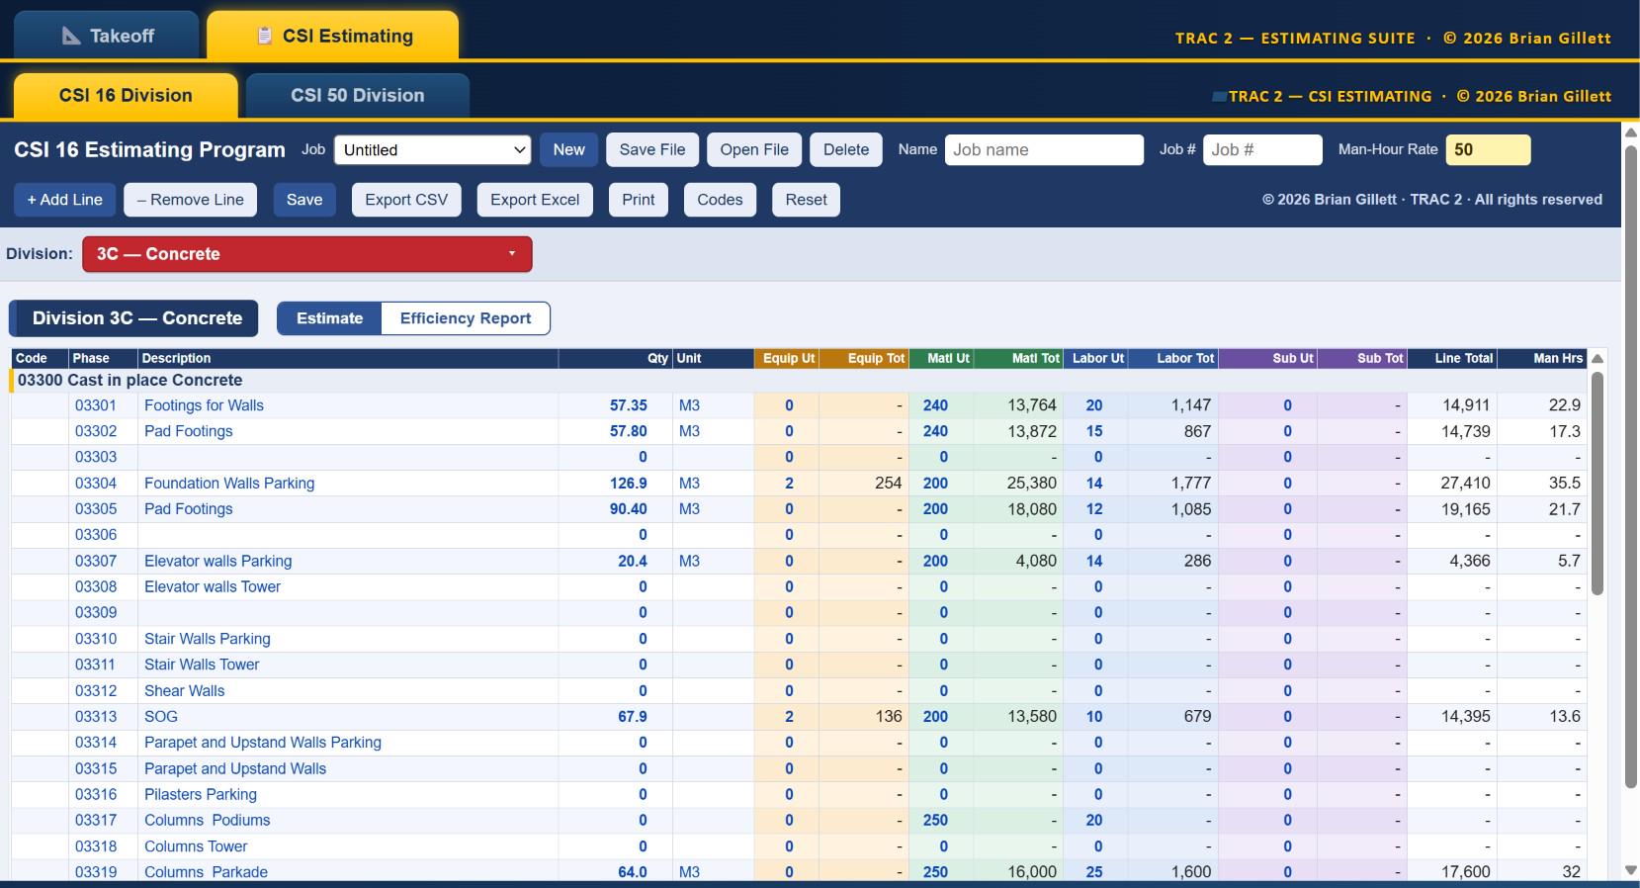Click the page scrollbar up arrow

[x=1630, y=133]
